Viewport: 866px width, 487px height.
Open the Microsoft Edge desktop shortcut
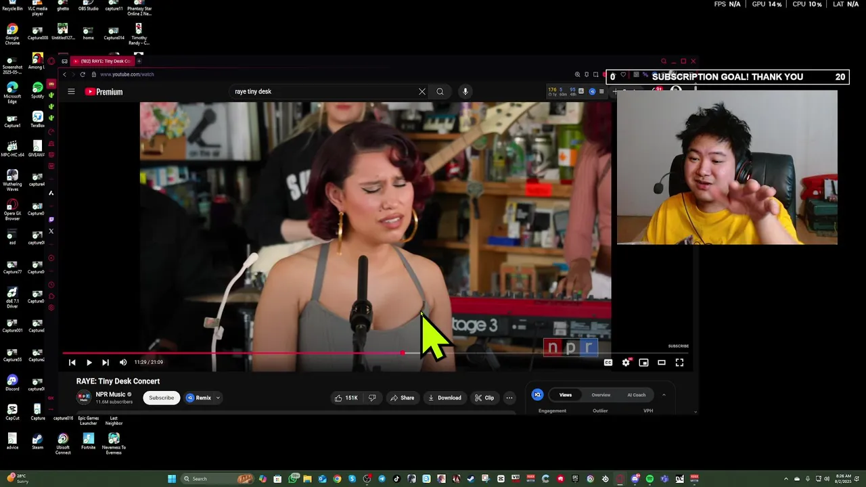12,92
